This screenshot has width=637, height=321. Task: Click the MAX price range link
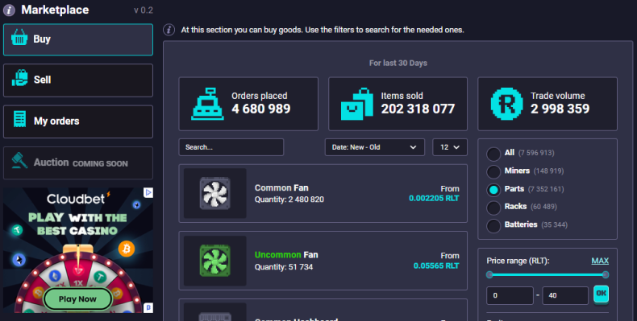pyautogui.click(x=600, y=261)
